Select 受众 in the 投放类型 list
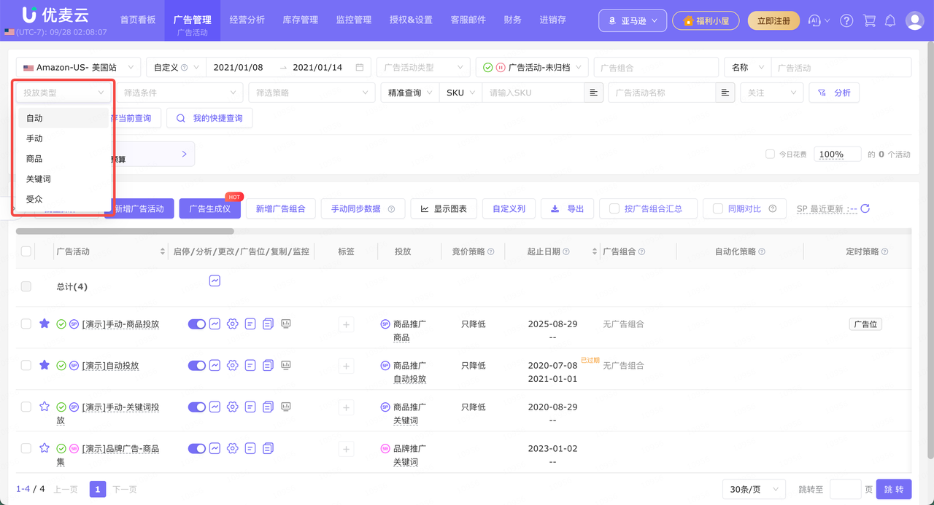934x505 pixels. pos(63,199)
